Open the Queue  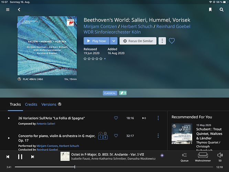(184, 157)
